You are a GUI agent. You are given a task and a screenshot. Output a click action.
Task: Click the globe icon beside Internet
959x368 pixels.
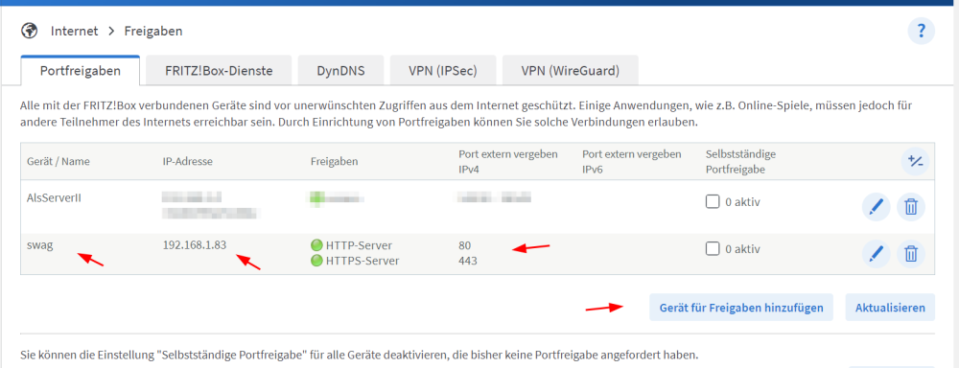click(29, 31)
